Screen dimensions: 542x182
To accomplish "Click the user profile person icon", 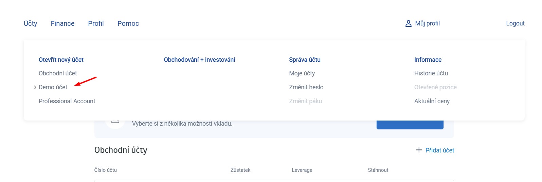I will [409, 23].
